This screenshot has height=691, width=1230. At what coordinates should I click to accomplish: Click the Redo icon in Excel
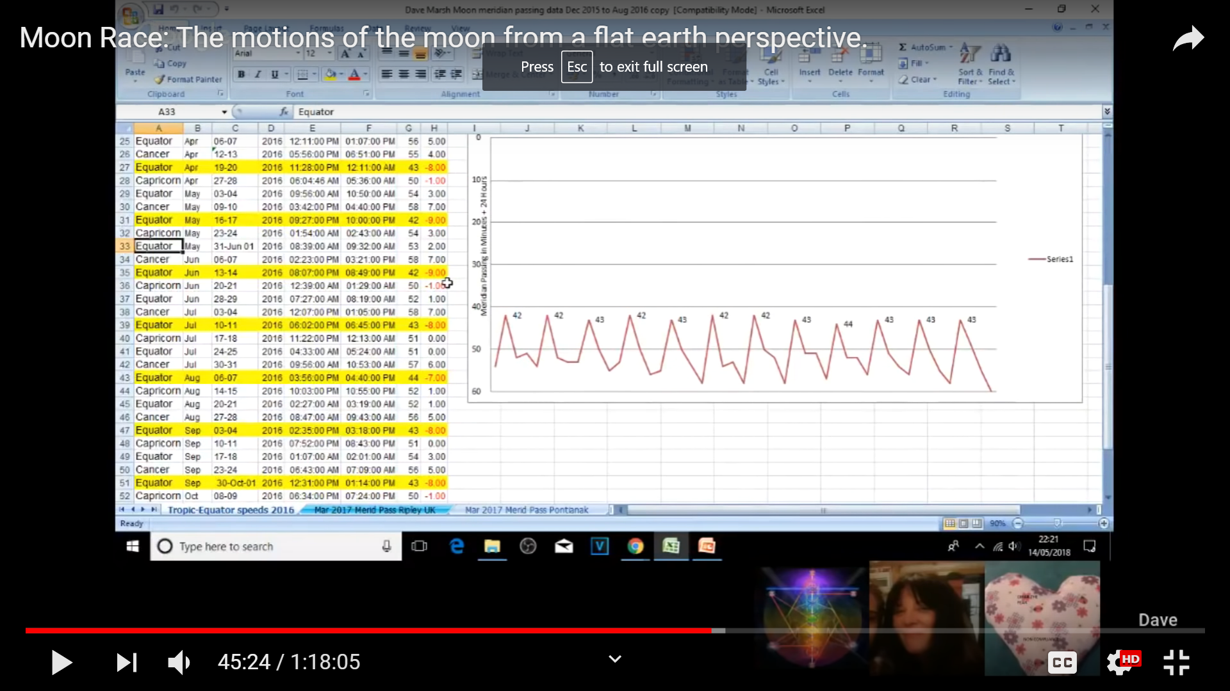[x=197, y=10]
